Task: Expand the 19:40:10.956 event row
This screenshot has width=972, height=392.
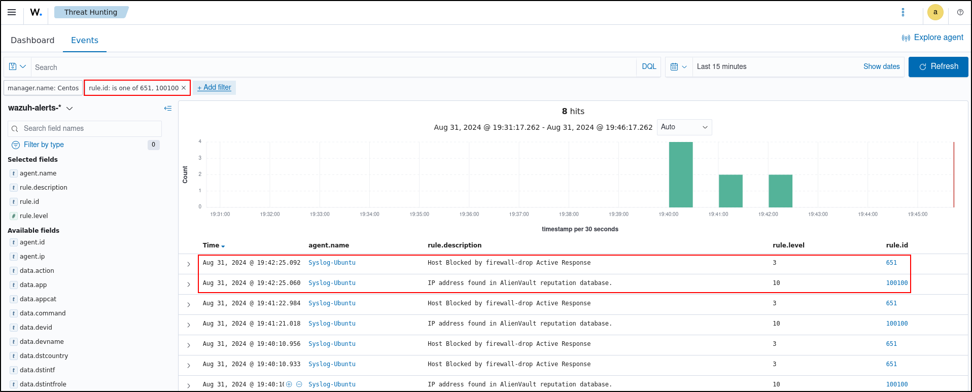Action: coord(189,345)
